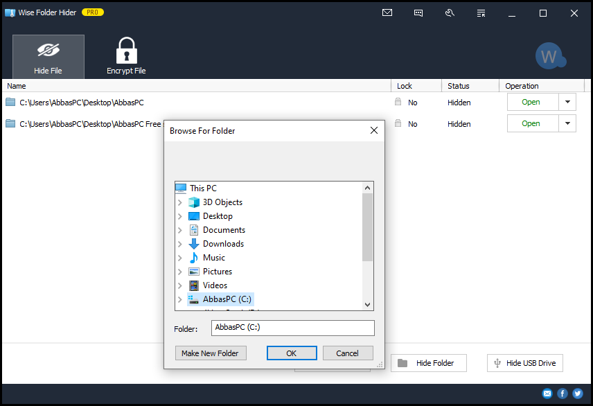Click the Documents page icon in tree

click(194, 230)
